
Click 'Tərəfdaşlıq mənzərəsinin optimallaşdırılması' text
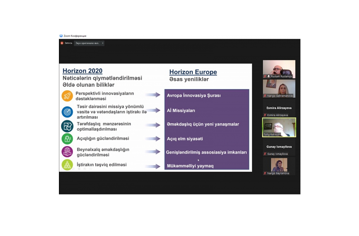104,126
